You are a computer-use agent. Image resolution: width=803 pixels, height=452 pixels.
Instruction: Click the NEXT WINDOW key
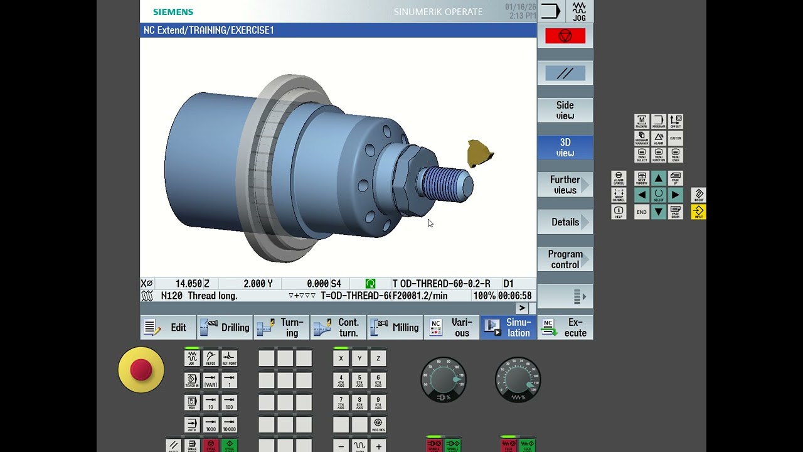pyautogui.click(x=642, y=178)
